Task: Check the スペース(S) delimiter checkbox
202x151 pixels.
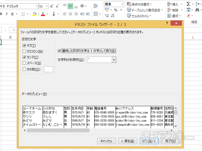Action: (24, 63)
